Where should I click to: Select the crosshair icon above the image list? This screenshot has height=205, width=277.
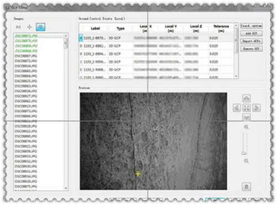(x=29, y=27)
